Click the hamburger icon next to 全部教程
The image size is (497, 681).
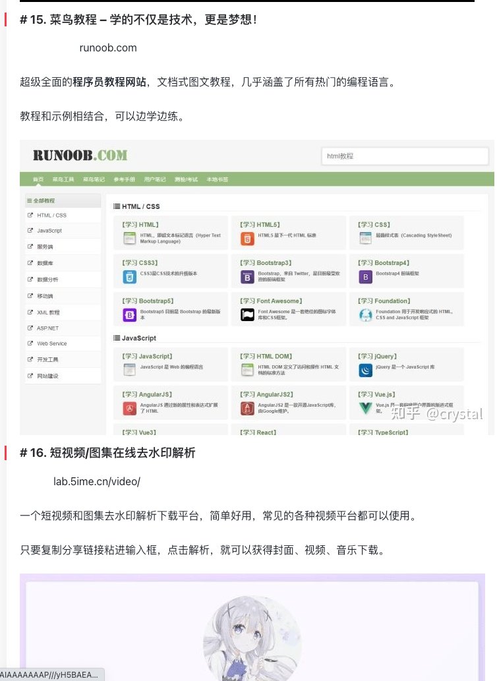pyautogui.click(x=30, y=200)
